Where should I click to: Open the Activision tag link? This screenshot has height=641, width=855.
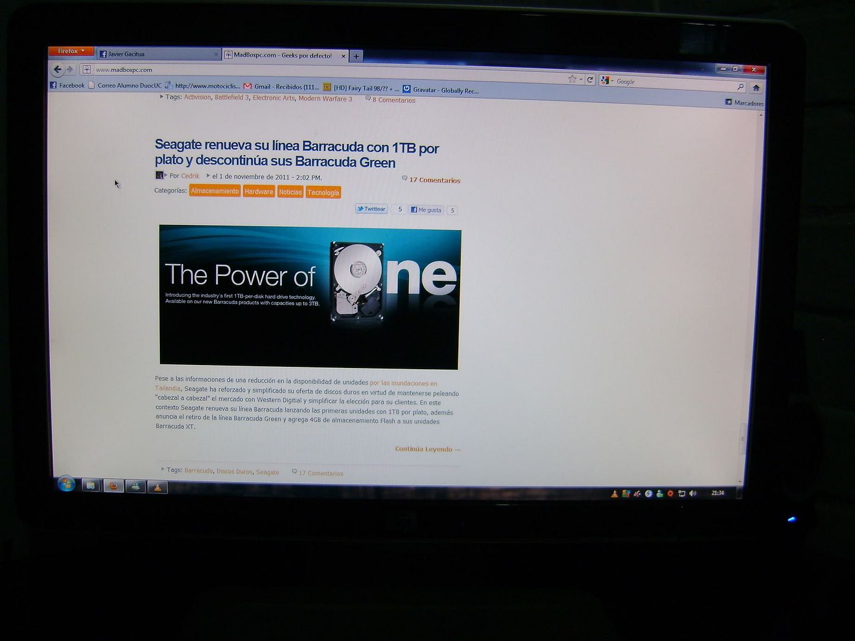click(197, 97)
